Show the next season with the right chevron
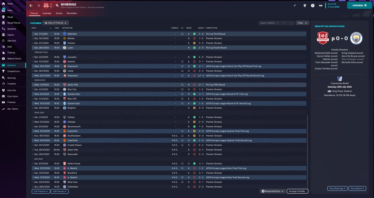The width and height of the screenshot is (374, 198). [x=291, y=23]
